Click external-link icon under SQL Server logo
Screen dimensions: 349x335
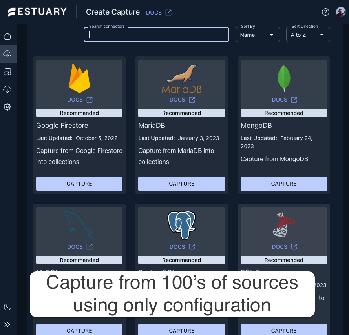(x=294, y=247)
